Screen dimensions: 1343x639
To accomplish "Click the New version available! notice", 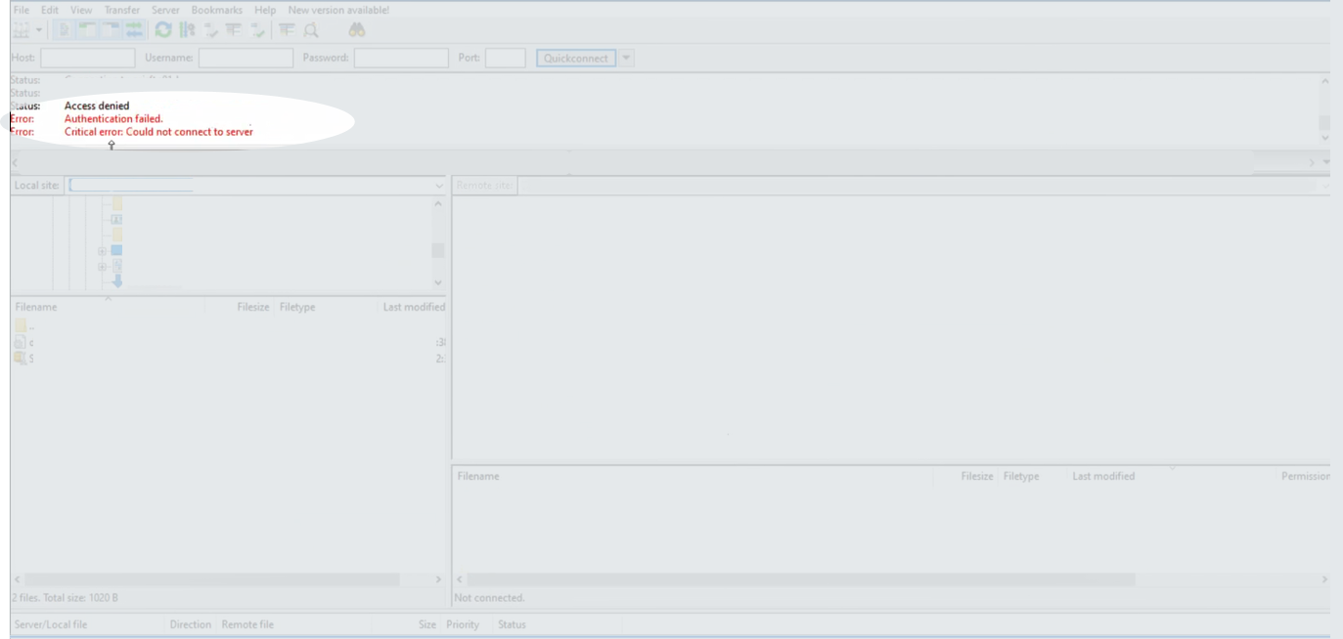I will coord(338,10).
